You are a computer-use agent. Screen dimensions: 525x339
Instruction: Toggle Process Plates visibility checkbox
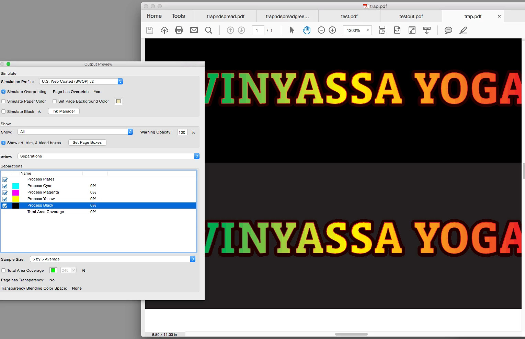click(5, 179)
